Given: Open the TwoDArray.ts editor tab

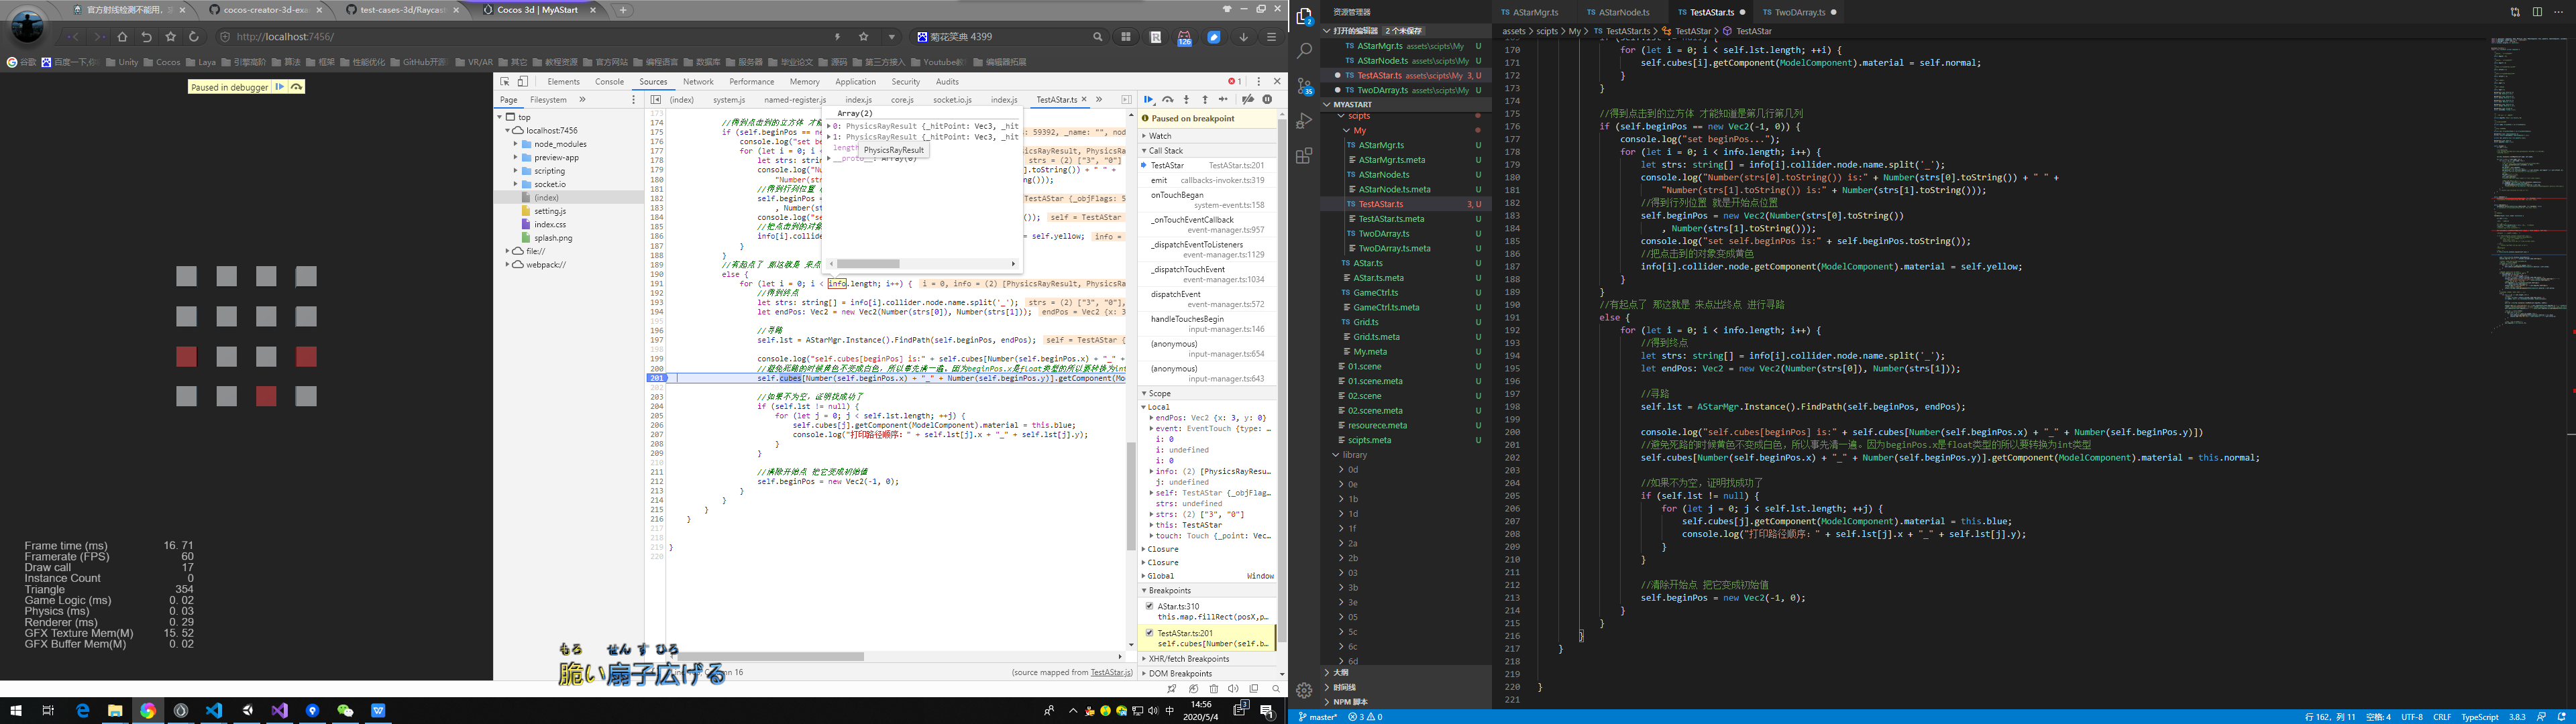Looking at the screenshot, I should [1799, 12].
